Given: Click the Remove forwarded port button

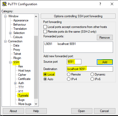Looking at the screenshot, I should pos(105,38).
